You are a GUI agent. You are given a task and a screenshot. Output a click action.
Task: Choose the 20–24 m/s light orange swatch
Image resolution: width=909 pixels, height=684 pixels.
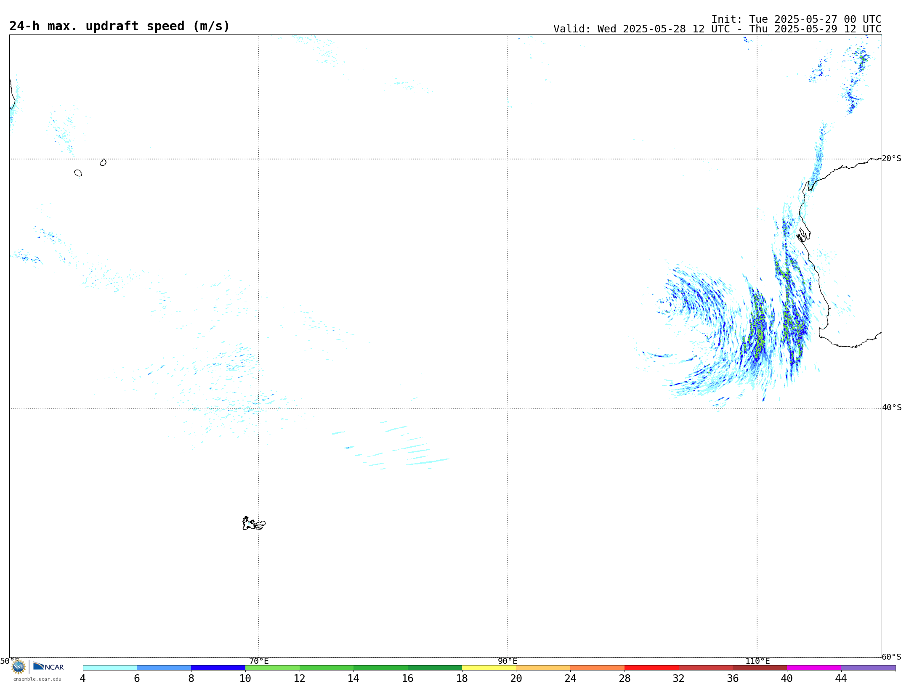pos(543,668)
